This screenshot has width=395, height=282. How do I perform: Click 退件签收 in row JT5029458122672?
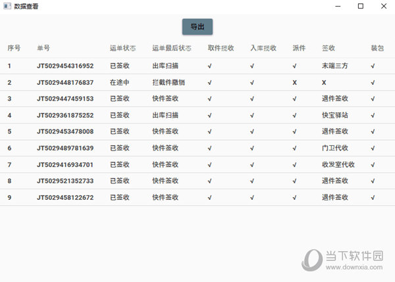click(335, 197)
